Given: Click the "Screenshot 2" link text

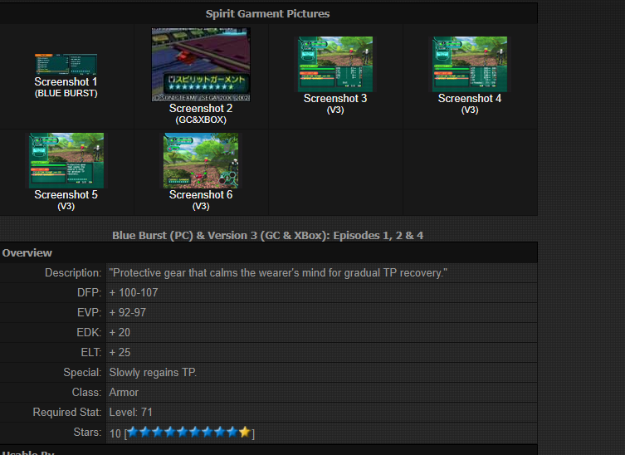Looking at the screenshot, I should pyautogui.click(x=201, y=109).
